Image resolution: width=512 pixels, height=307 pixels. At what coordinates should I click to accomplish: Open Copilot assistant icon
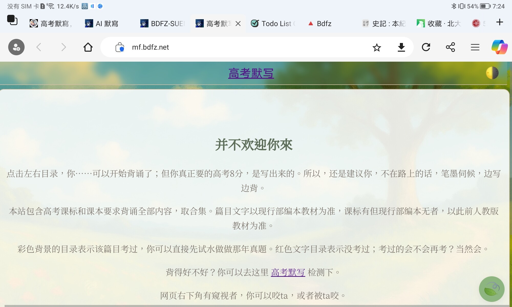click(x=499, y=47)
